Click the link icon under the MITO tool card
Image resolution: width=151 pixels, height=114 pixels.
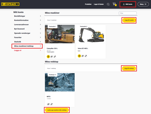tap(48, 104)
